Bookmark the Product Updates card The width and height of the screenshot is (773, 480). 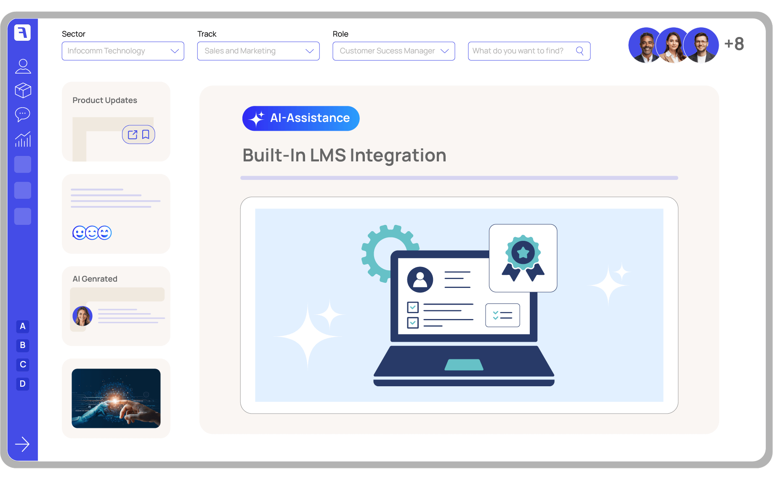click(x=146, y=135)
